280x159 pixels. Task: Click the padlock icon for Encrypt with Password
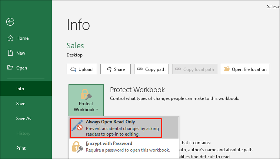(77, 147)
